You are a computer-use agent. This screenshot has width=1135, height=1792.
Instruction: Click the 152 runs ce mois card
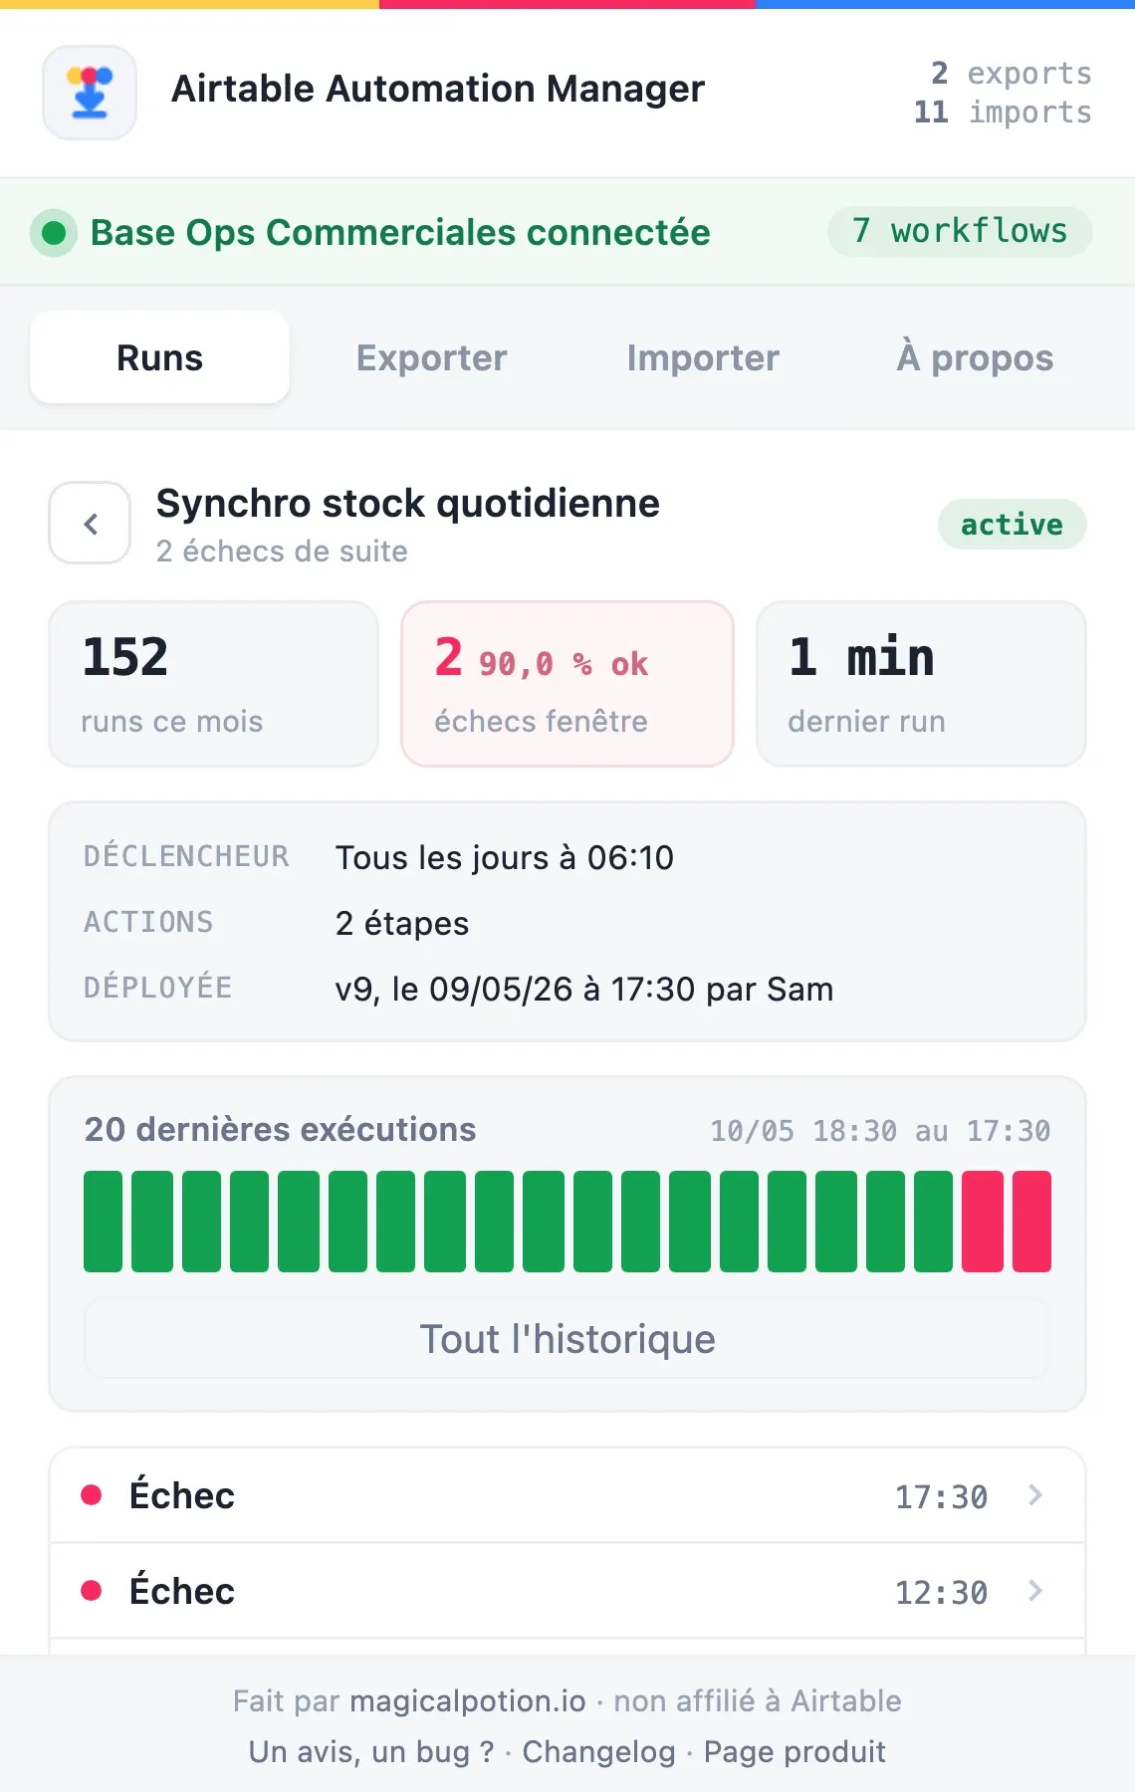[214, 684]
